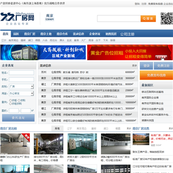Focus the top search input box
This screenshot has height=173, width=173.
(x=119, y=19)
